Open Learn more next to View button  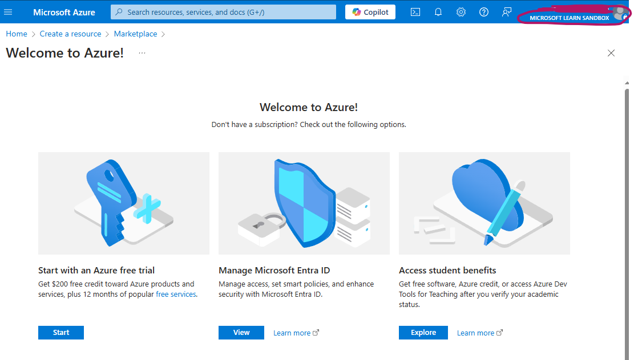(296, 333)
